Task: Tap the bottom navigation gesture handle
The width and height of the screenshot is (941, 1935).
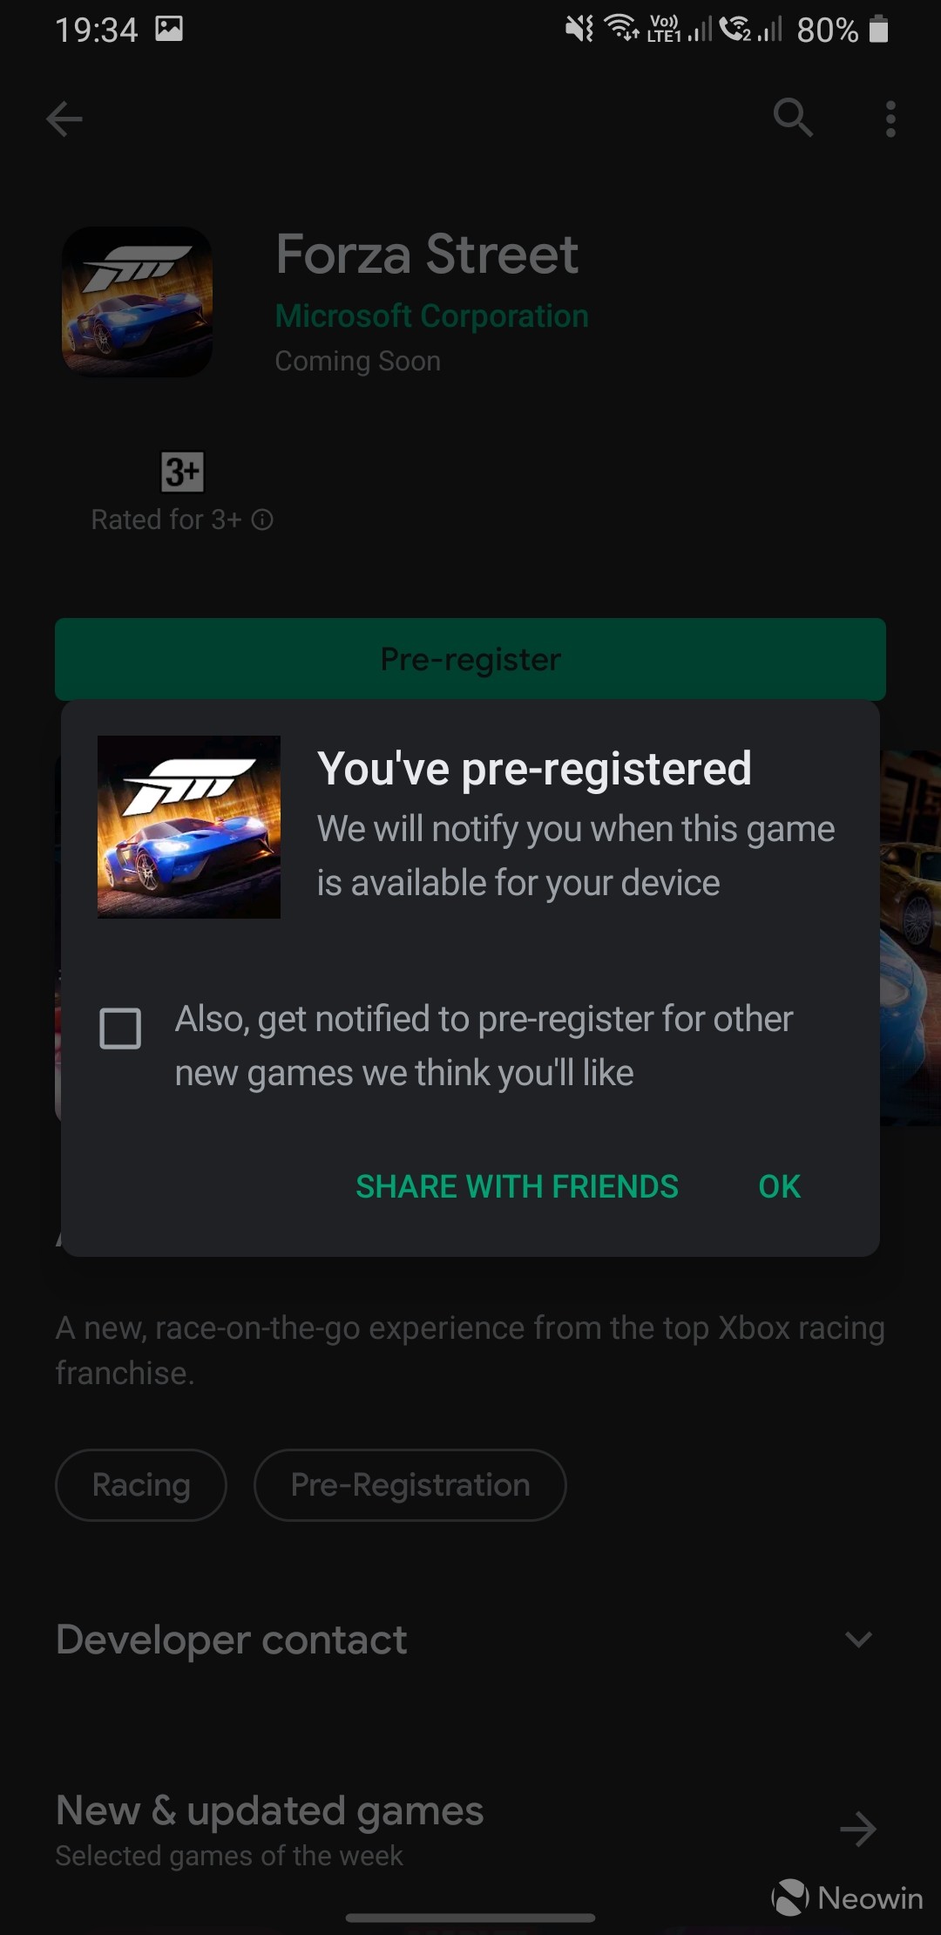Action: [470, 1918]
